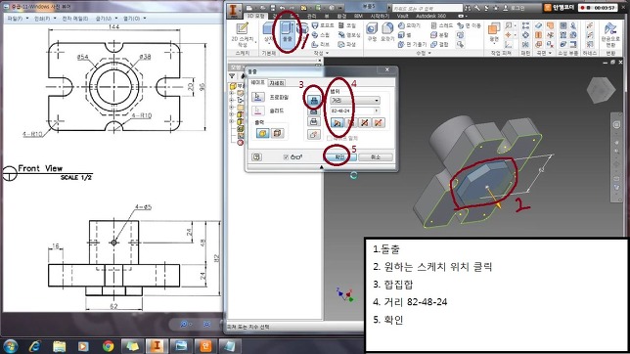Click the Inventor search box
The image size is (630, 354).
[427, 8]
